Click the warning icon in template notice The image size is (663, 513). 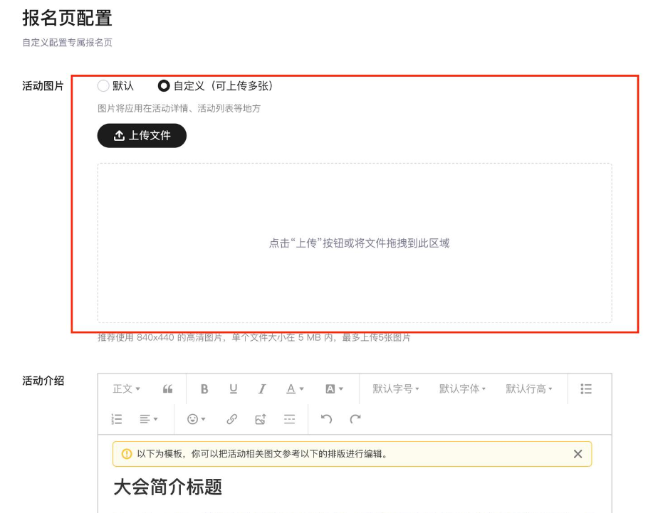pos(127,454)
